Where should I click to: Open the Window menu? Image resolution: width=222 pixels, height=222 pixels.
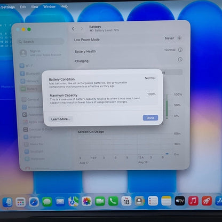tap(49, 6)
